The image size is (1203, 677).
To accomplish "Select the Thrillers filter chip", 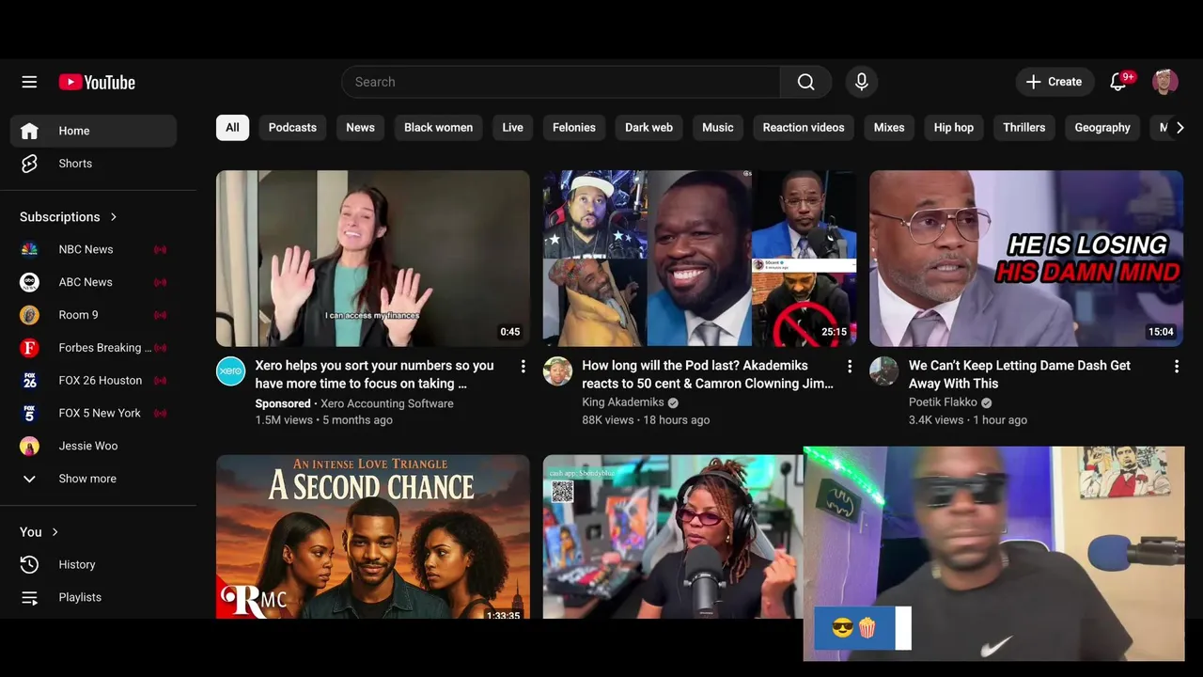I will click(x=1023, y=128).
